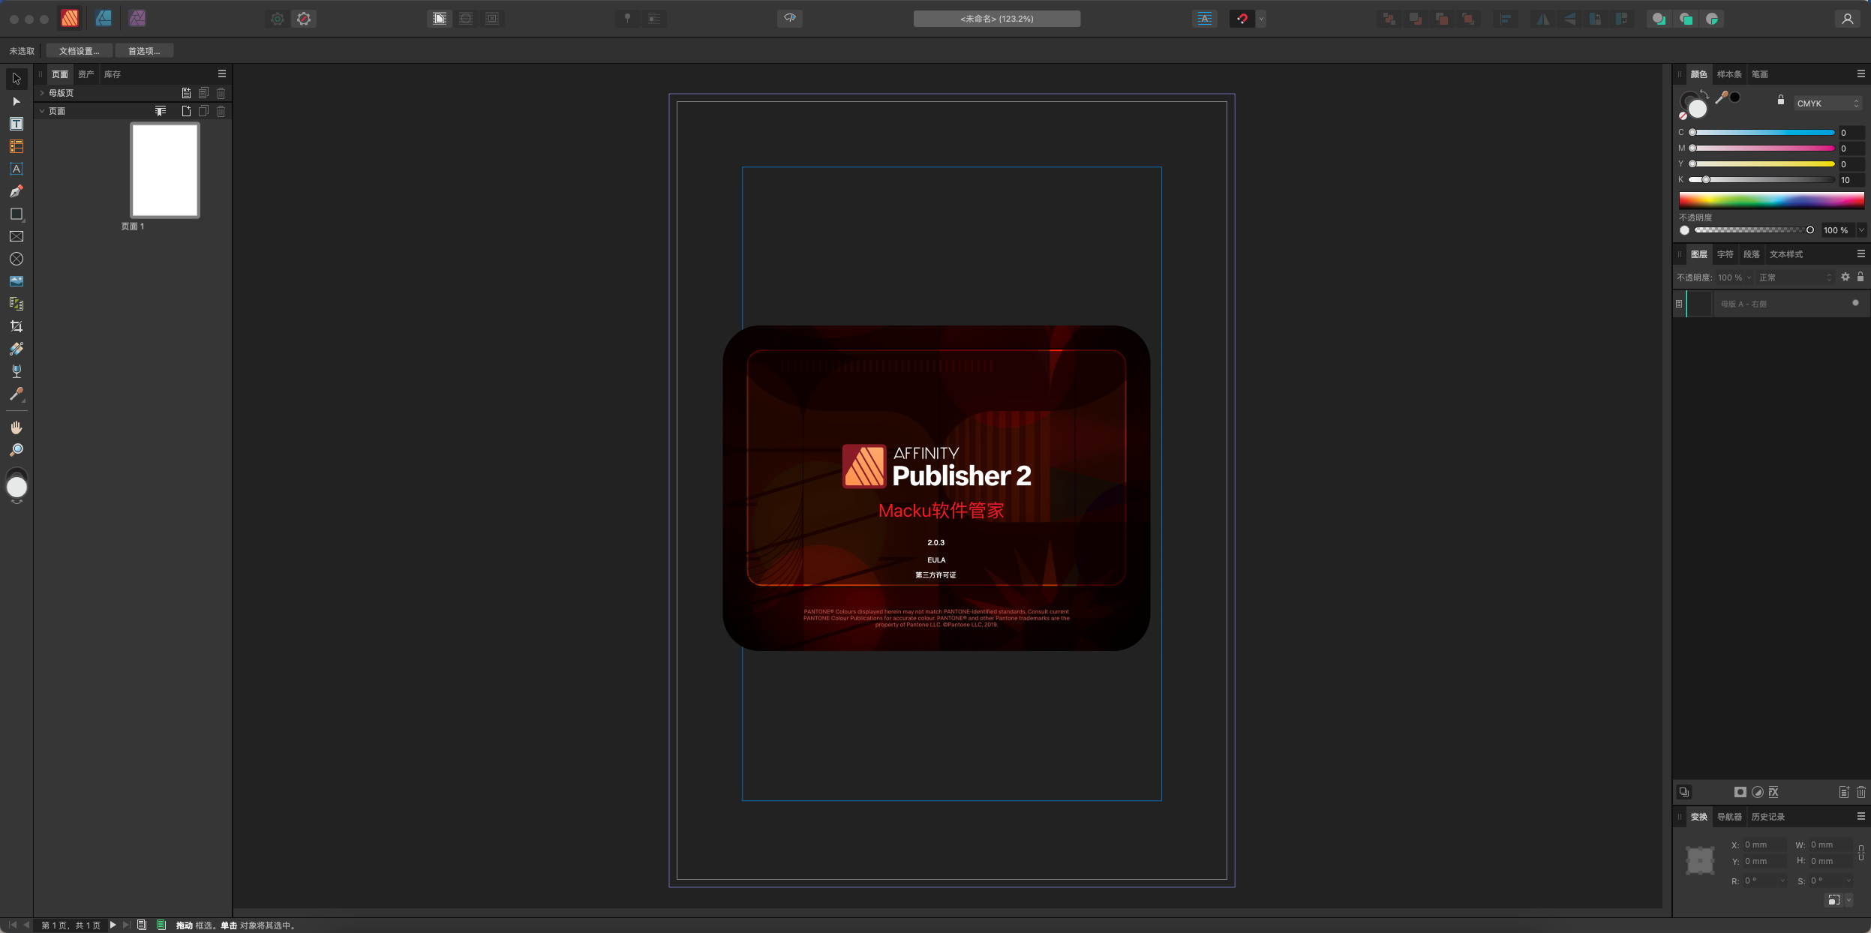
Task: Toggle snapping magnet button
Action: pyautogui.click(x=1242, y=19)
